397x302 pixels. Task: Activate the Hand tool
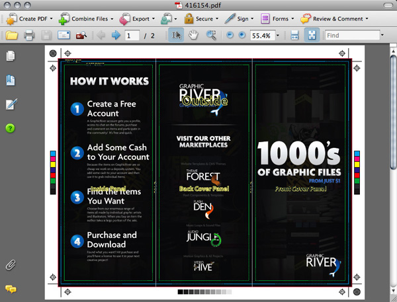point(193,35)
